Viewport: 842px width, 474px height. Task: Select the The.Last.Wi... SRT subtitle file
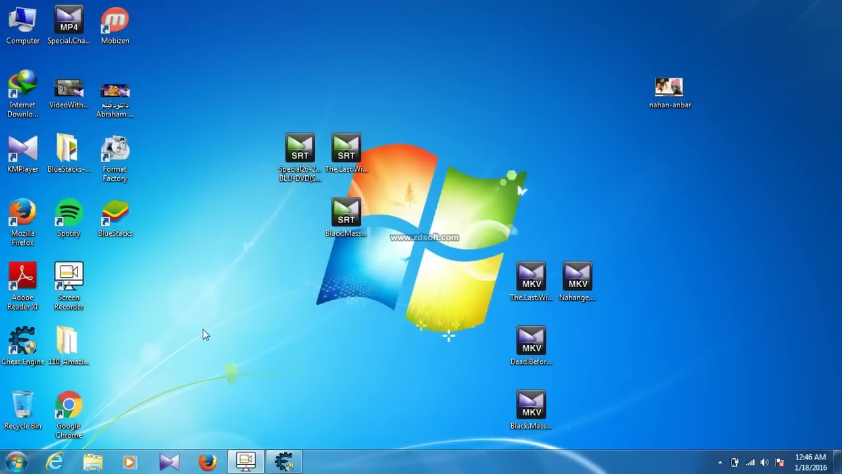(346, 154)
